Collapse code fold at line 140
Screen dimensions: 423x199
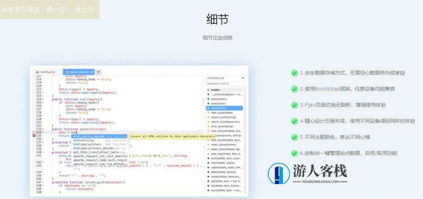click(x=43, y=152)
